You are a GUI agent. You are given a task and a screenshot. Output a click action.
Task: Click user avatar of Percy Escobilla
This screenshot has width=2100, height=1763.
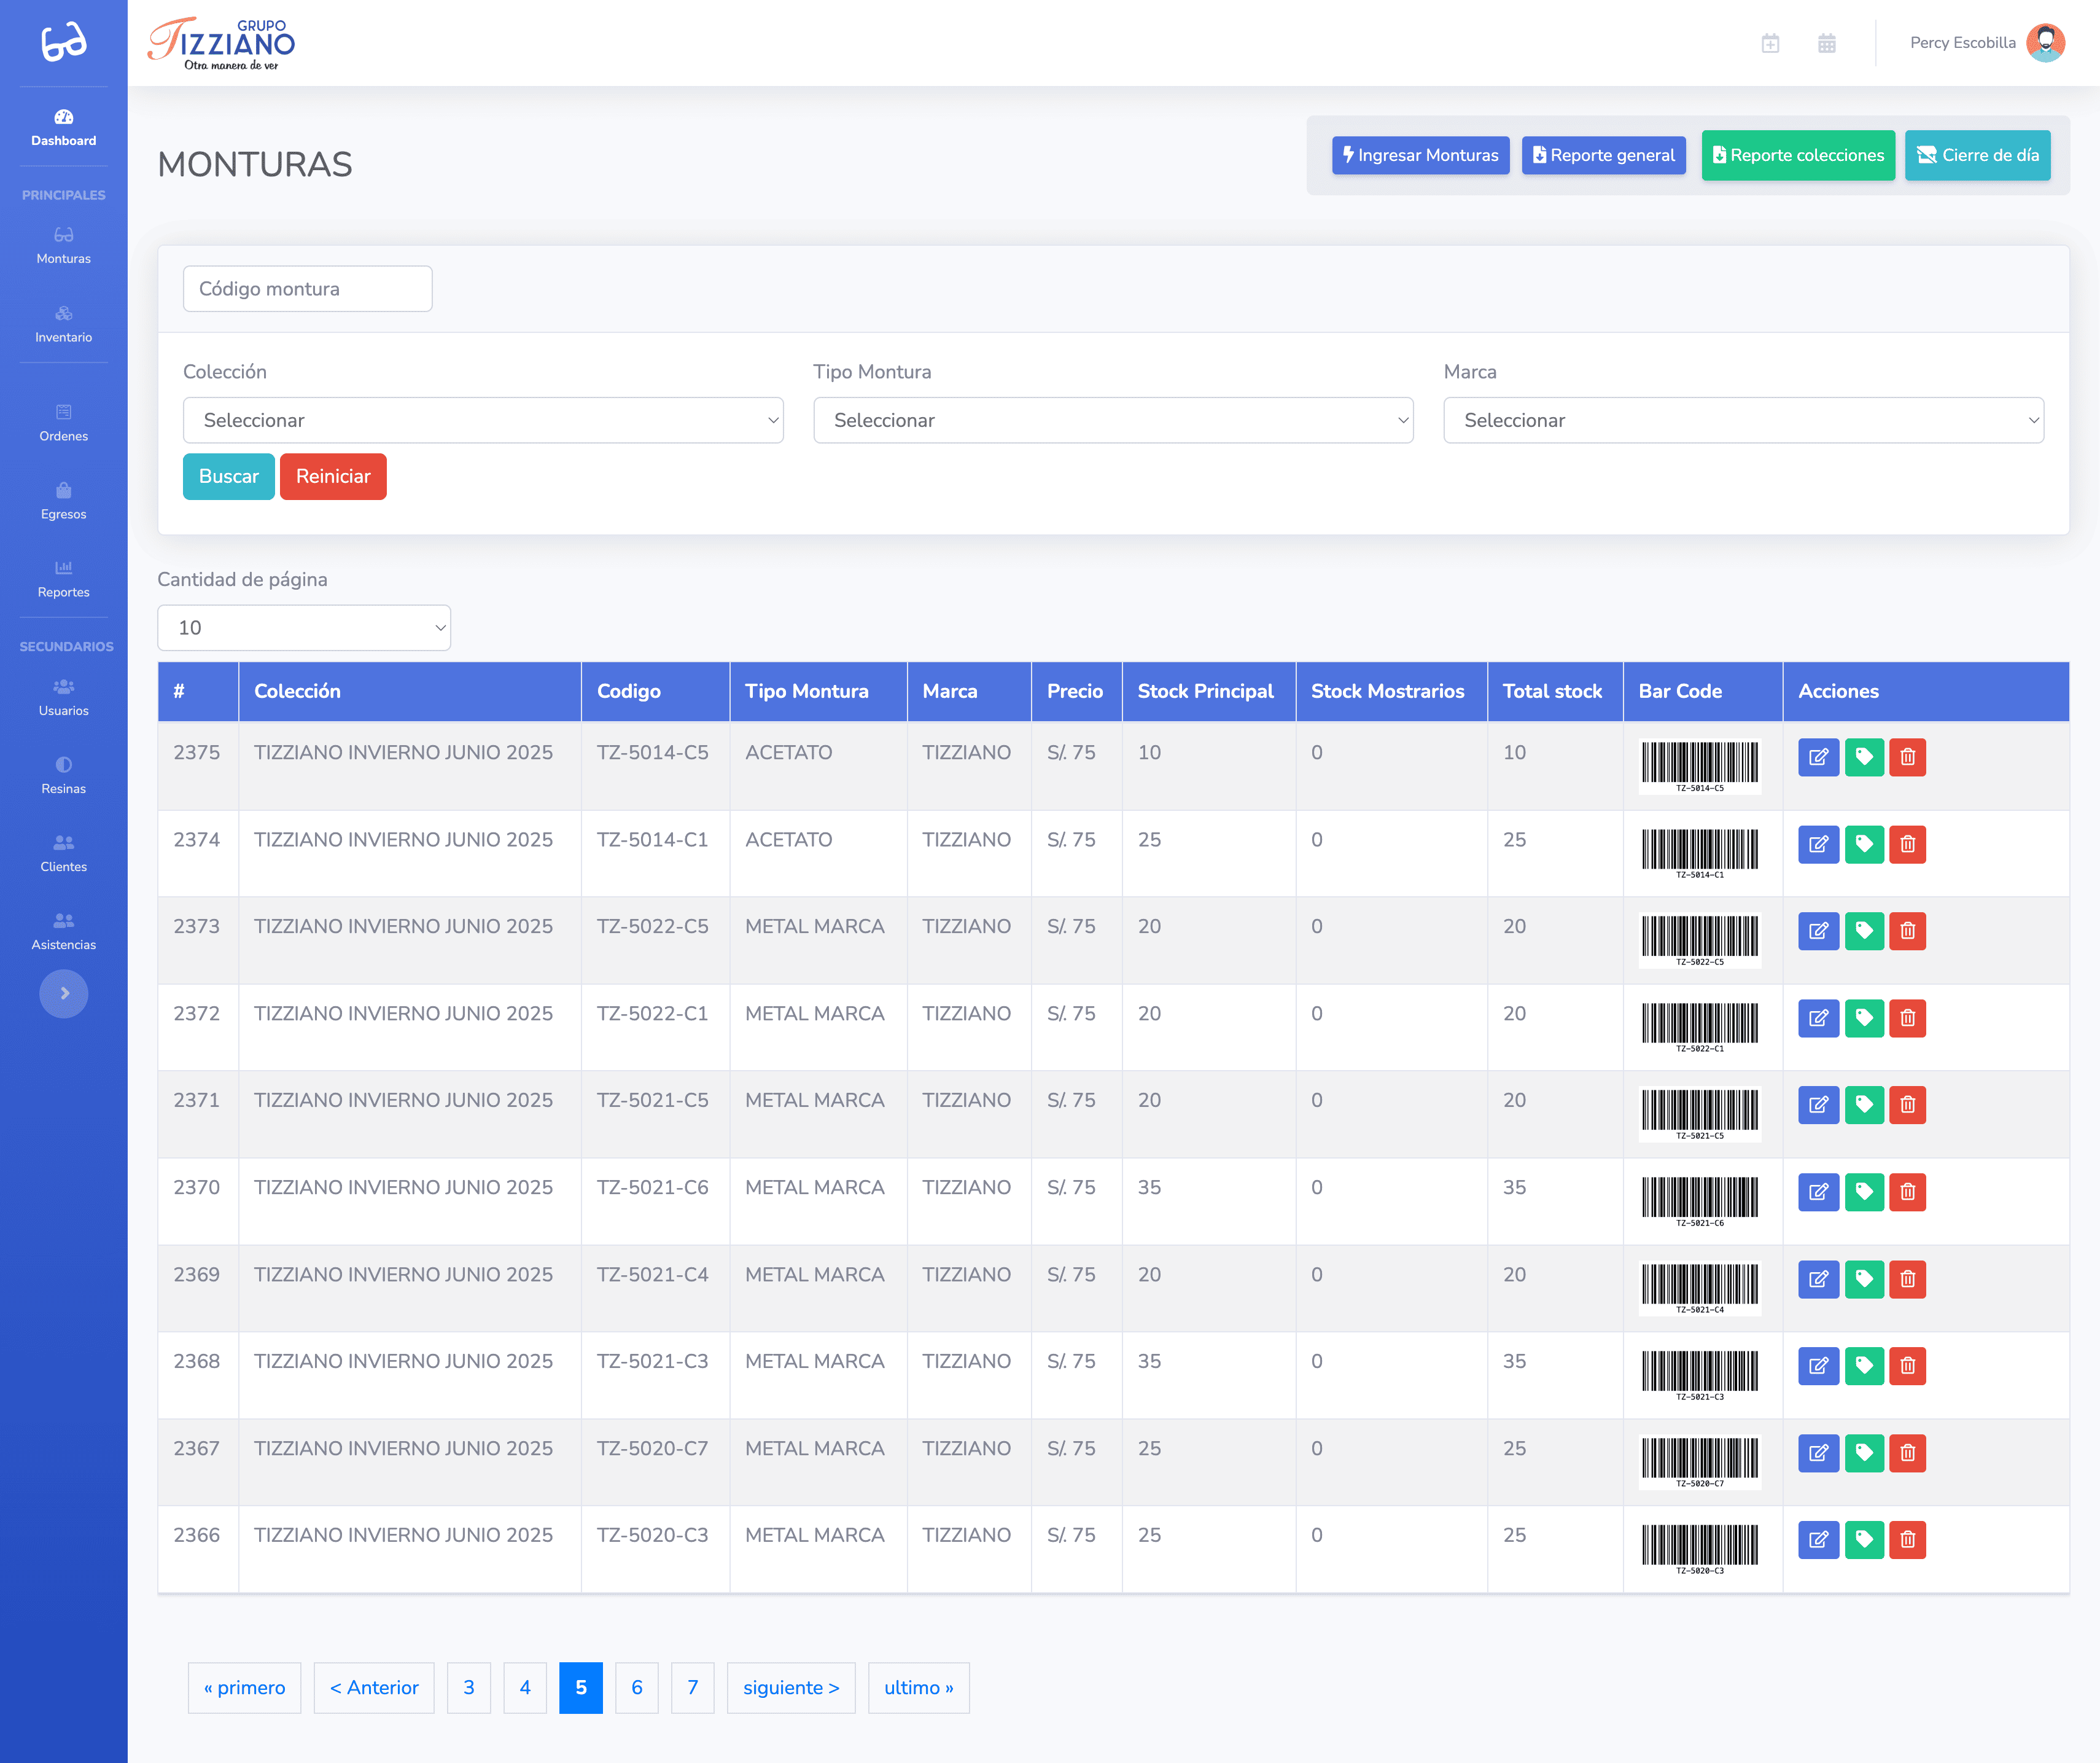click(x=2045, y=43)
